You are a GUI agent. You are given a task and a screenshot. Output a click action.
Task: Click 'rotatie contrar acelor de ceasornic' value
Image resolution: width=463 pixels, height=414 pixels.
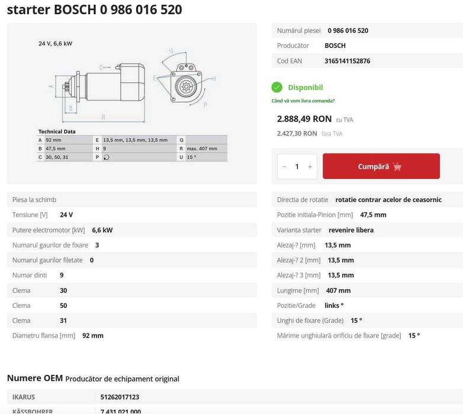coord(388,200)
